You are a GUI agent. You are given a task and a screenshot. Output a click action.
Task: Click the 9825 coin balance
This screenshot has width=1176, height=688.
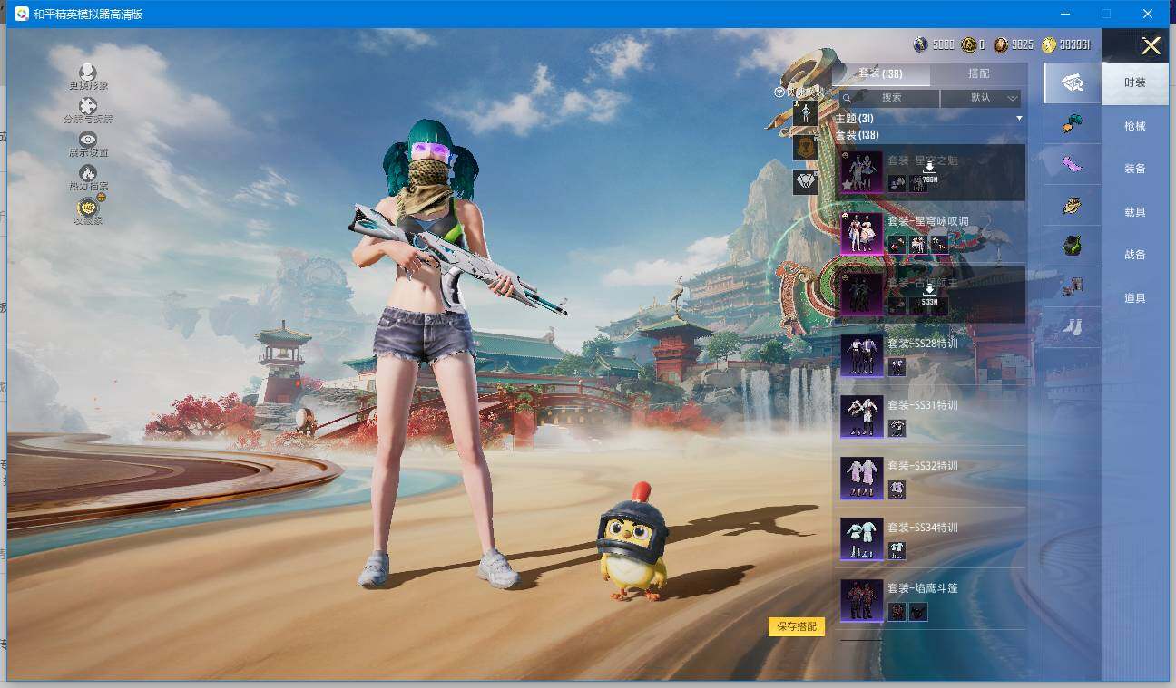point(1023,44)
